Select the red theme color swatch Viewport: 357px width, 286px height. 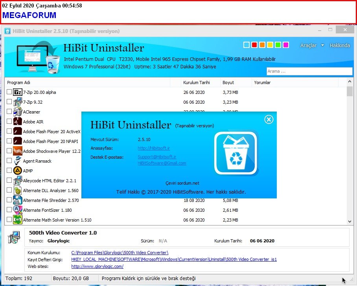coord(254,45)
